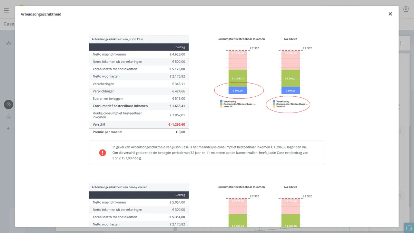
Task: Click the Verplichtingen € 424,66 amount
Action: pos(178,91)
